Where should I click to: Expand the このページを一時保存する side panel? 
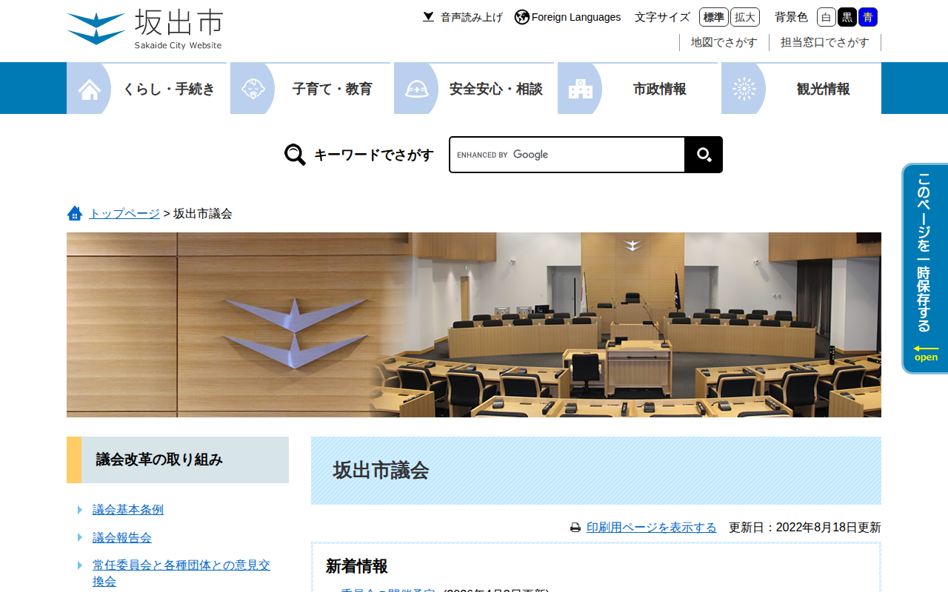tap(925, 269)
